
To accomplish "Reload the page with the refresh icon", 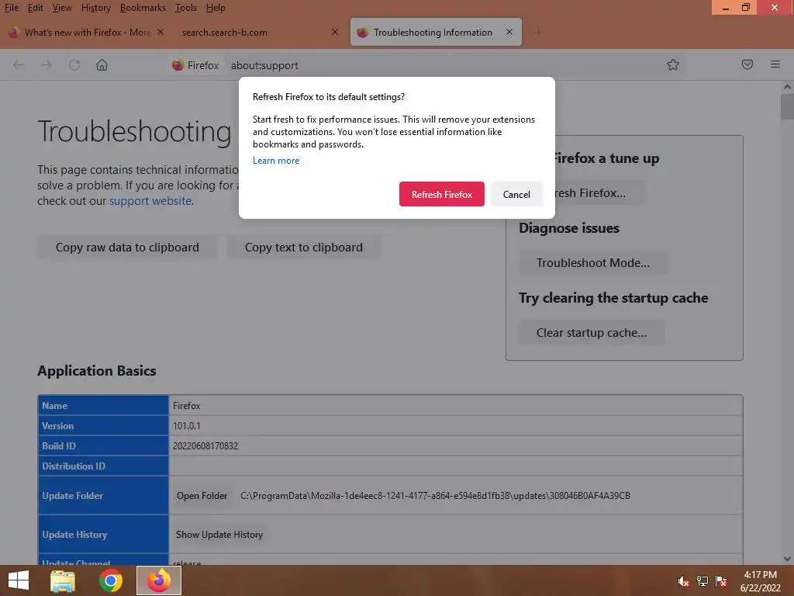I will [74, 65].
